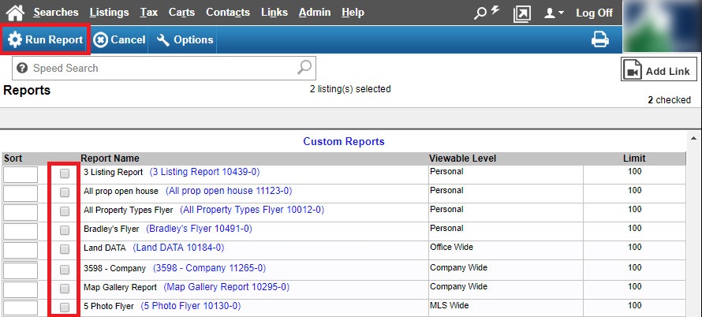The width and height of the screenshot is (702, 317).
Task: Enable the 5 Photo Flyer checkbox
Action: [x=65, y=307]
